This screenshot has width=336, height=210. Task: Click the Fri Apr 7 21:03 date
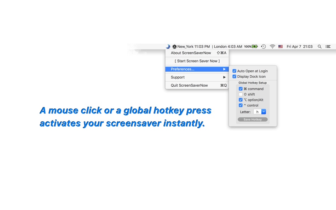(300, 47)
